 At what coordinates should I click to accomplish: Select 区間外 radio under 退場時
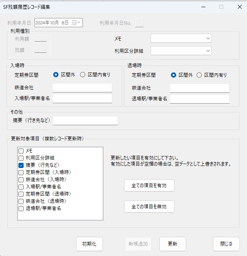point(173,75)
